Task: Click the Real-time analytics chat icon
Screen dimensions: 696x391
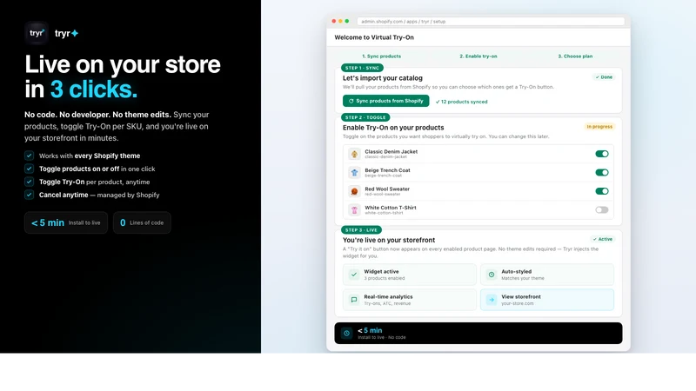Action: click(354, 300)
